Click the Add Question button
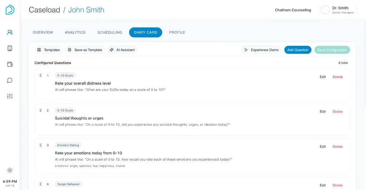Screen dimensions: 366x190 tap(298, 50)
